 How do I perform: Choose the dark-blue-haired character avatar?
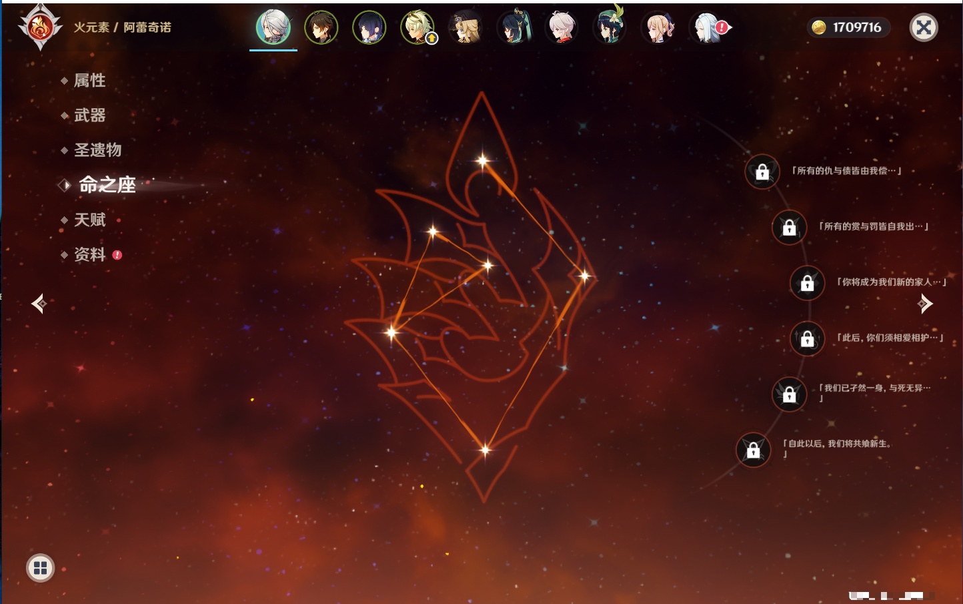click(369, 27)
